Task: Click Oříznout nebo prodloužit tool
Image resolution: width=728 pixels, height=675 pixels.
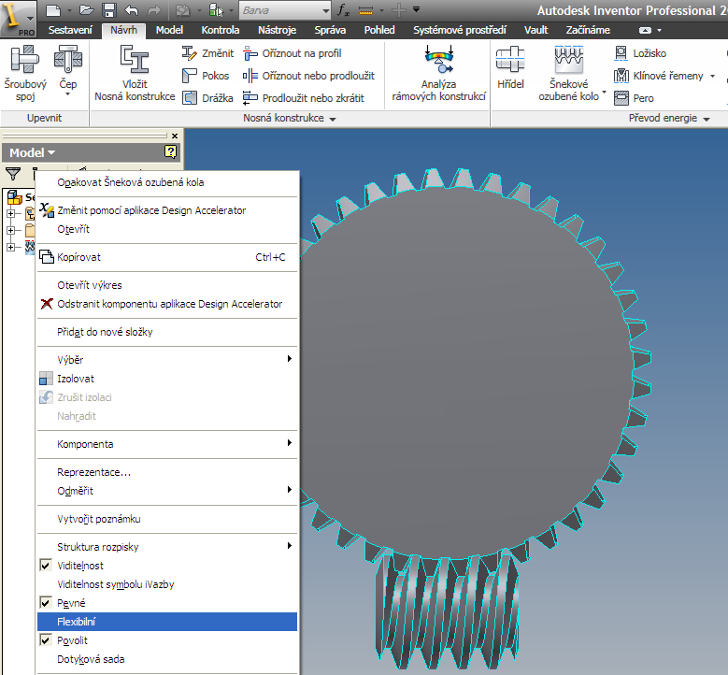Action: [x=308, y=76]
